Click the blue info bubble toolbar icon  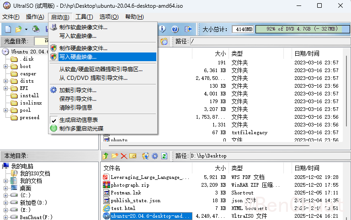click(163, 29)
